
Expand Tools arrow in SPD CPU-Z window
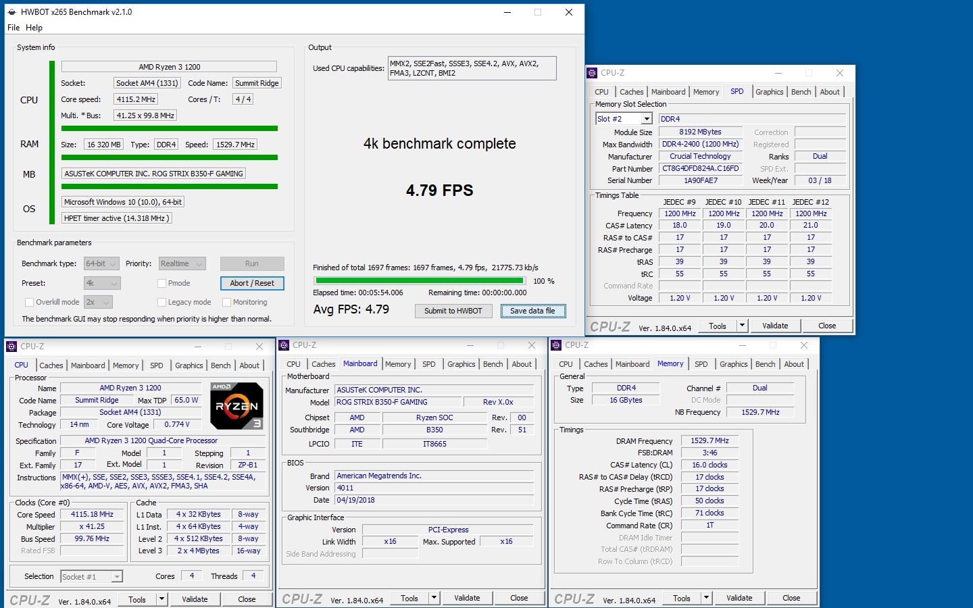(x=742, y=326)
